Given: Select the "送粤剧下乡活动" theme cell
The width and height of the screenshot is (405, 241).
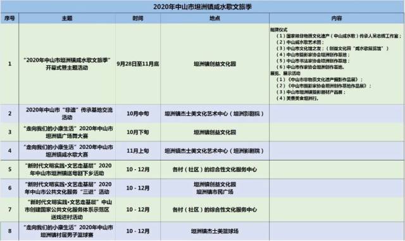Looking at the screenshot, I should pos(67,169).
